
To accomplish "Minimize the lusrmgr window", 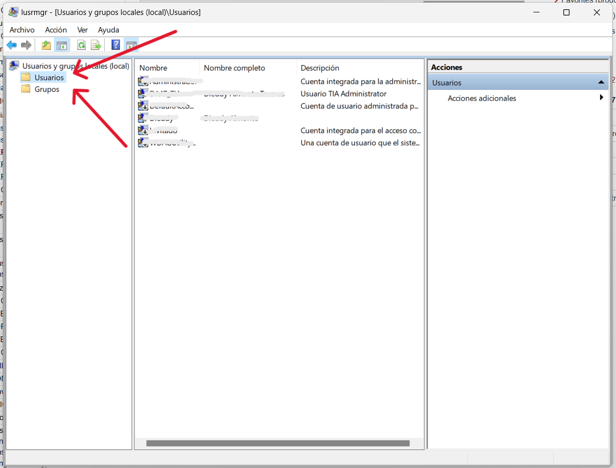I will (x=536, y=12).
